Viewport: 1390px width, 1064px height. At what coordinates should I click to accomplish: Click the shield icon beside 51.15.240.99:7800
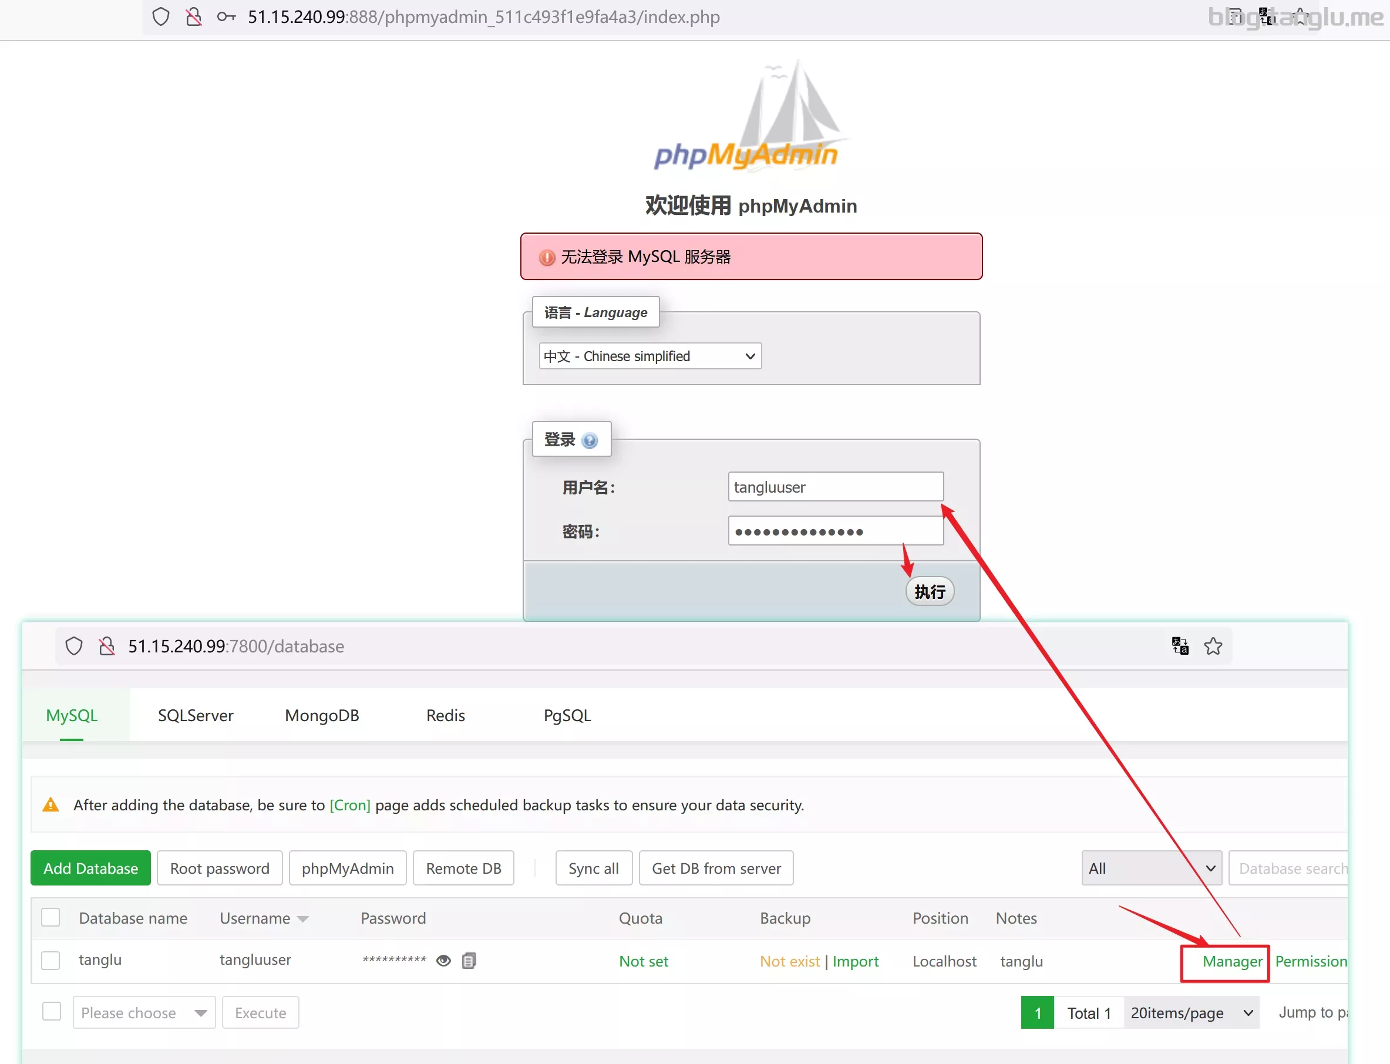click(x=74, y=646)
